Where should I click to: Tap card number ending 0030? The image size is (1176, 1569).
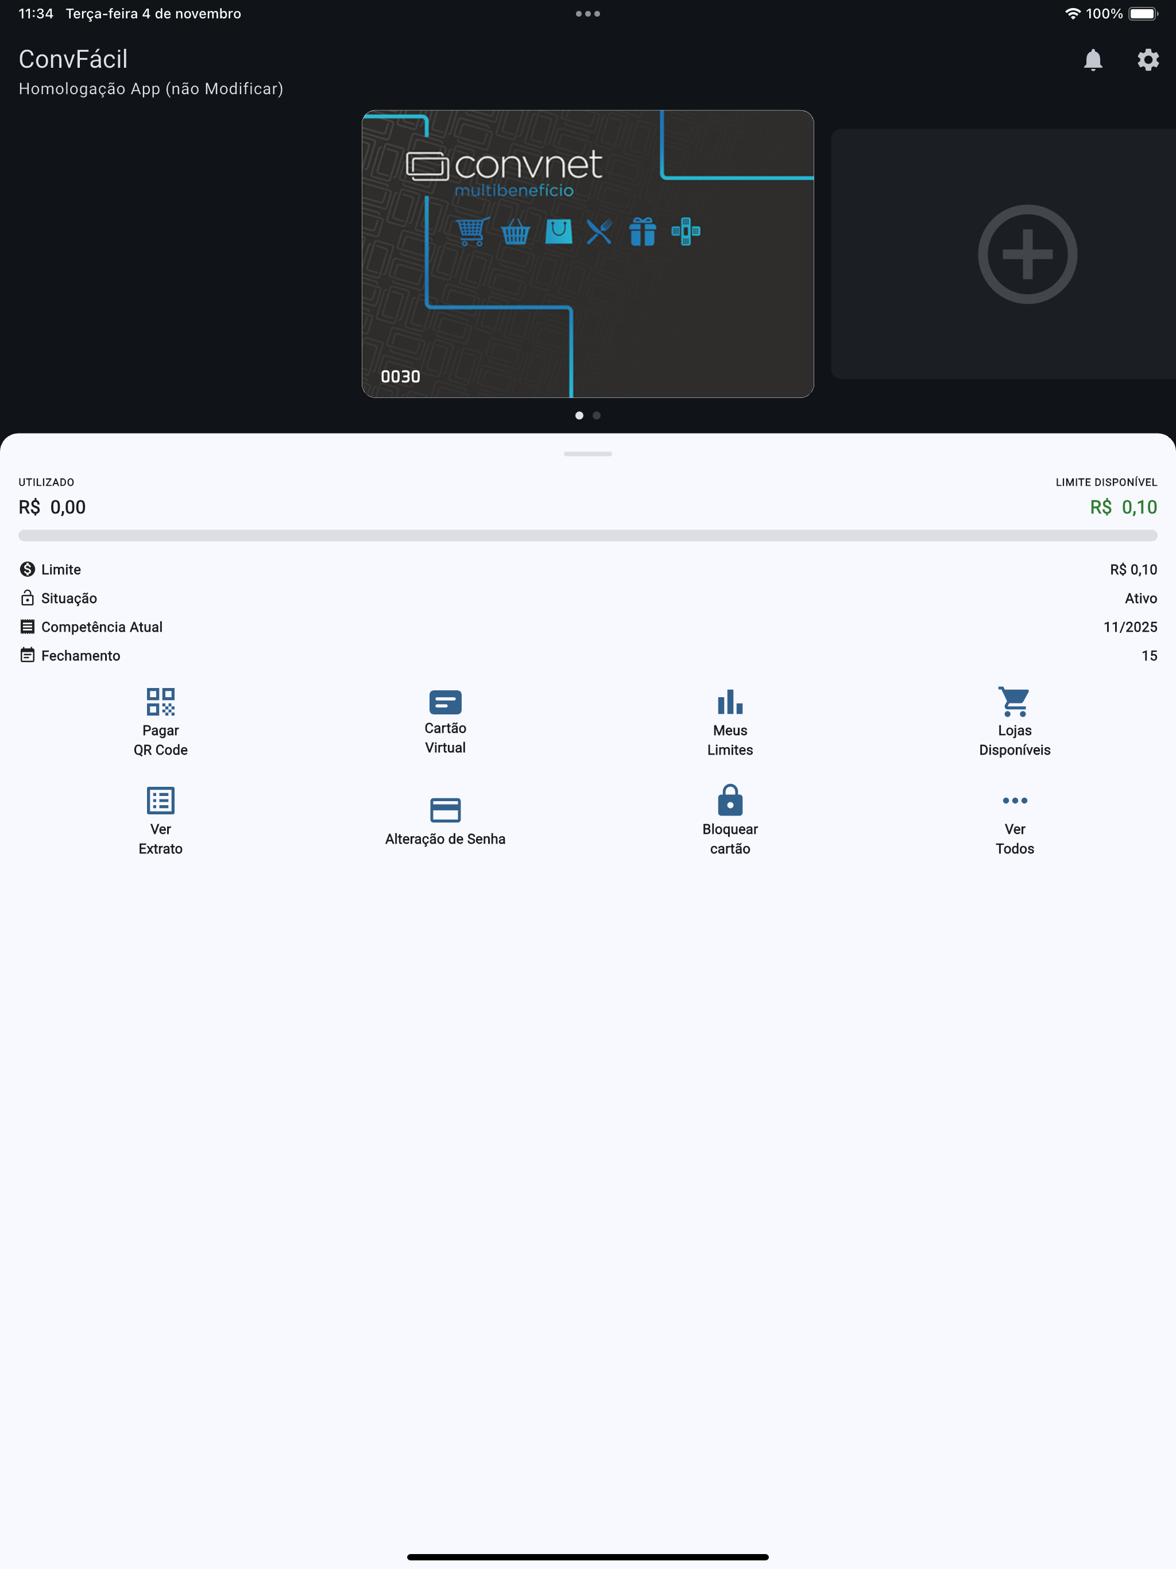click(400, 377)
